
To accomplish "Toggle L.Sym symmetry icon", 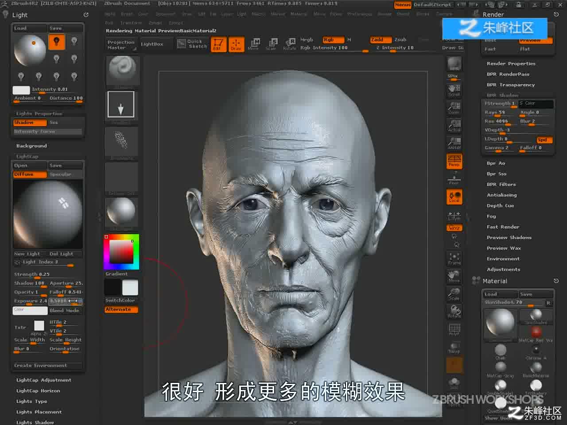I will tap(454, 216).
